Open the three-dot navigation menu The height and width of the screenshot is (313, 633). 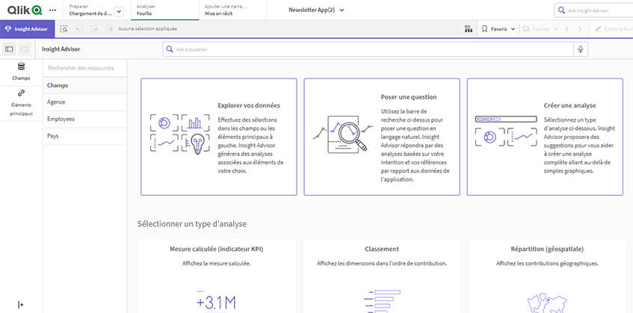[52, 10]
